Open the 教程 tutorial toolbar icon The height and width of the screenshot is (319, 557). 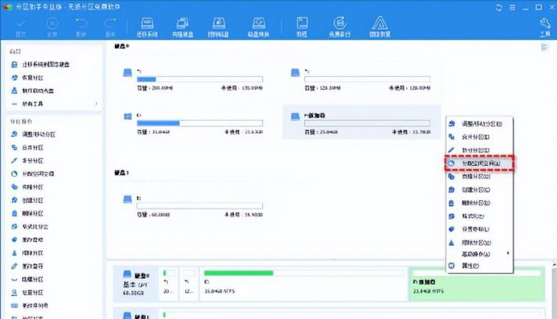click(x=302, y=27)
